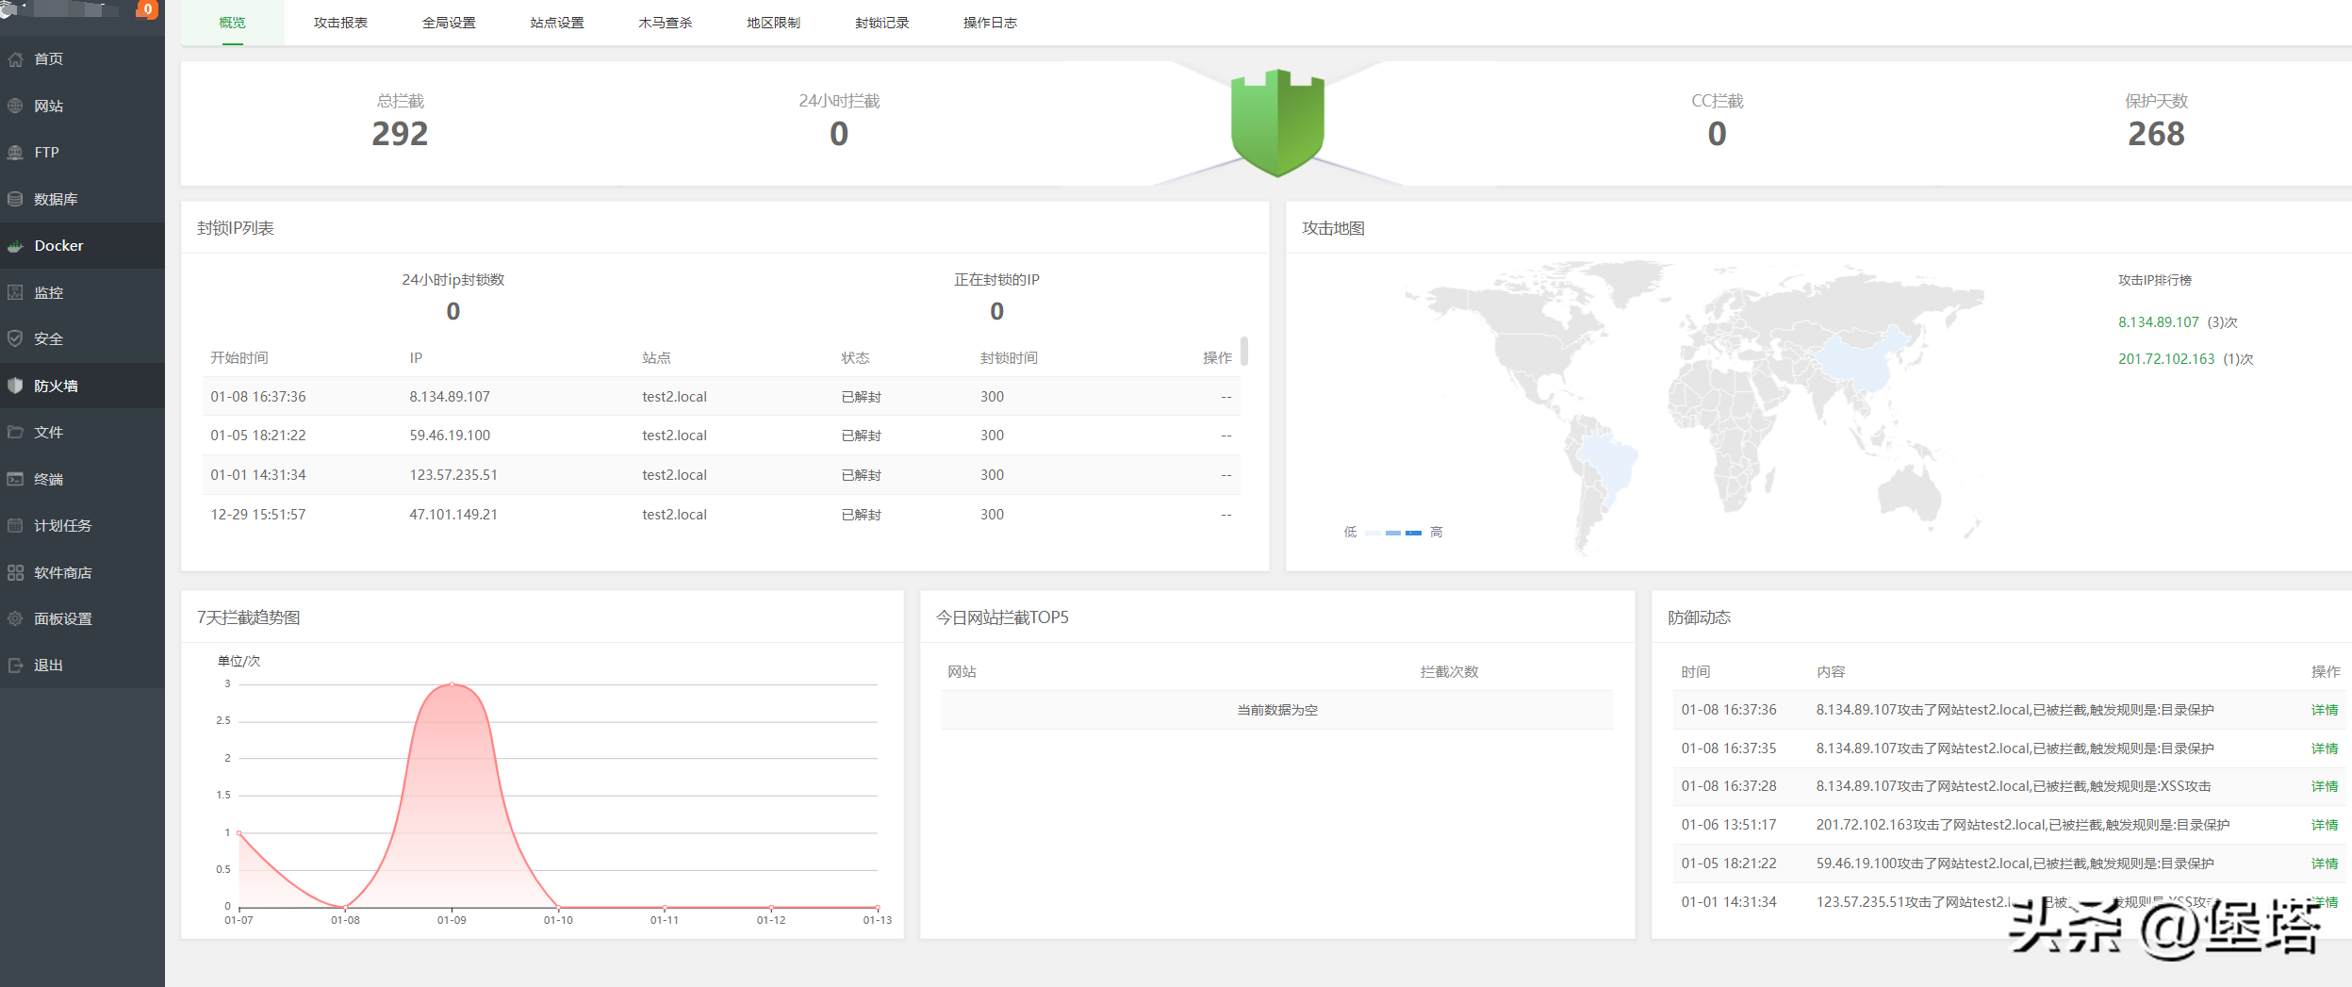Click test2.local in the 12-29 row
The height and width of the screenshot is (987, 2352).
pos(674,515)
